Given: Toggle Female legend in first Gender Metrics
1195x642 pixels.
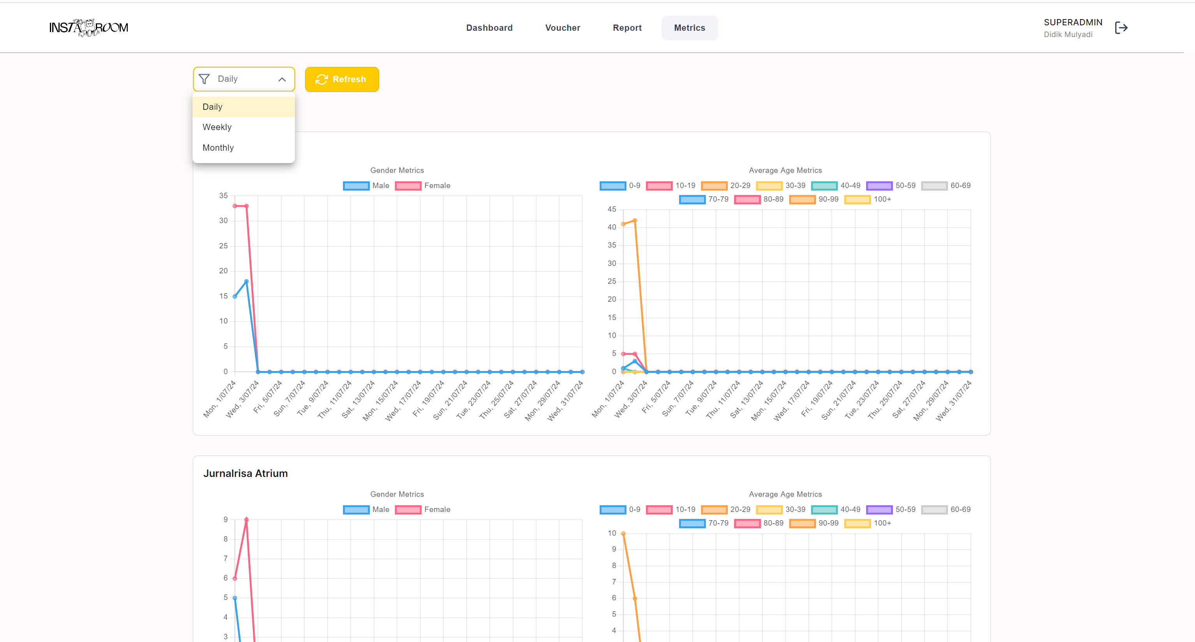Looking at the screenshot, I should [422, 185].
